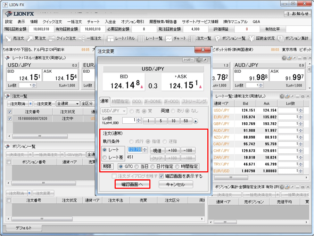Select the 指値 execution condition radio
The height and width of the screenshot is (236, 314).
(x=148, y=141)
